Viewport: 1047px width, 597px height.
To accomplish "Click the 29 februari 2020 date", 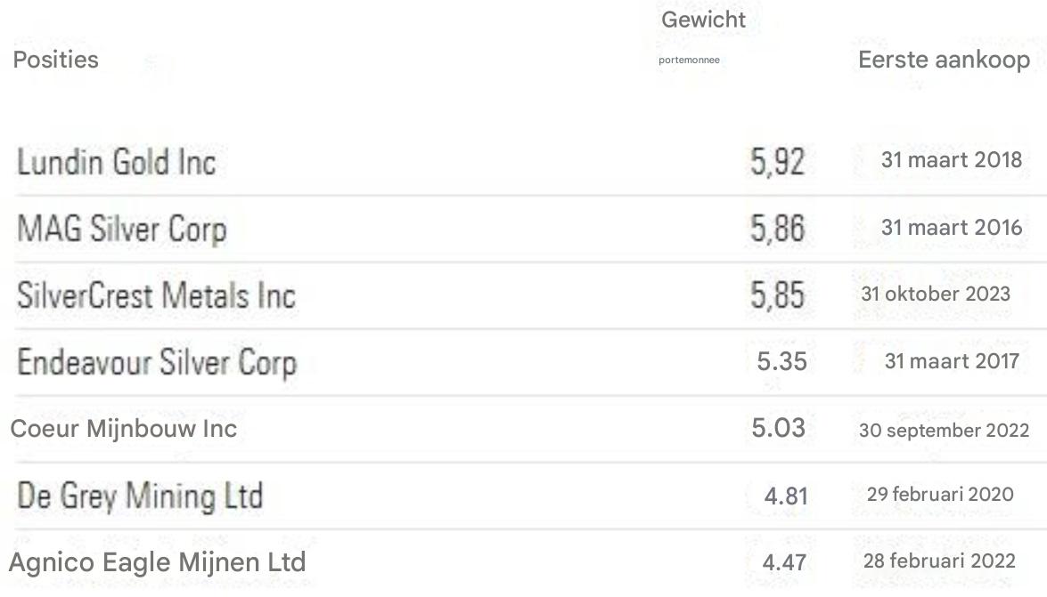I will pyautogui.click(x=940, y=494).
